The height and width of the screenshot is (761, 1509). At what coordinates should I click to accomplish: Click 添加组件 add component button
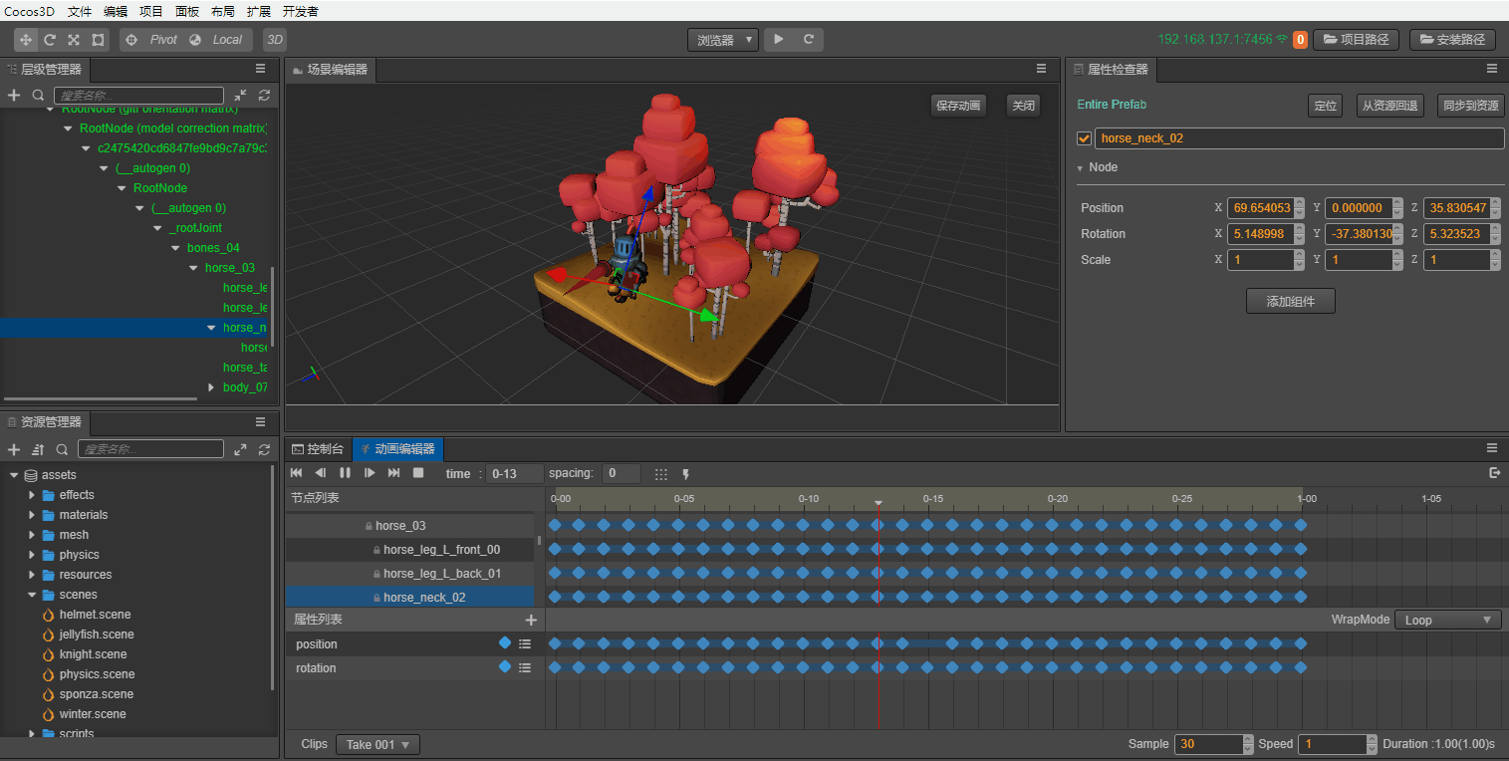coord(1290,302)
